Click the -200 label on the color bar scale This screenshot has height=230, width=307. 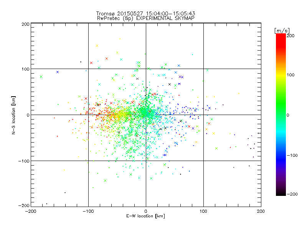pyautogui.click(x=292, y=194)
